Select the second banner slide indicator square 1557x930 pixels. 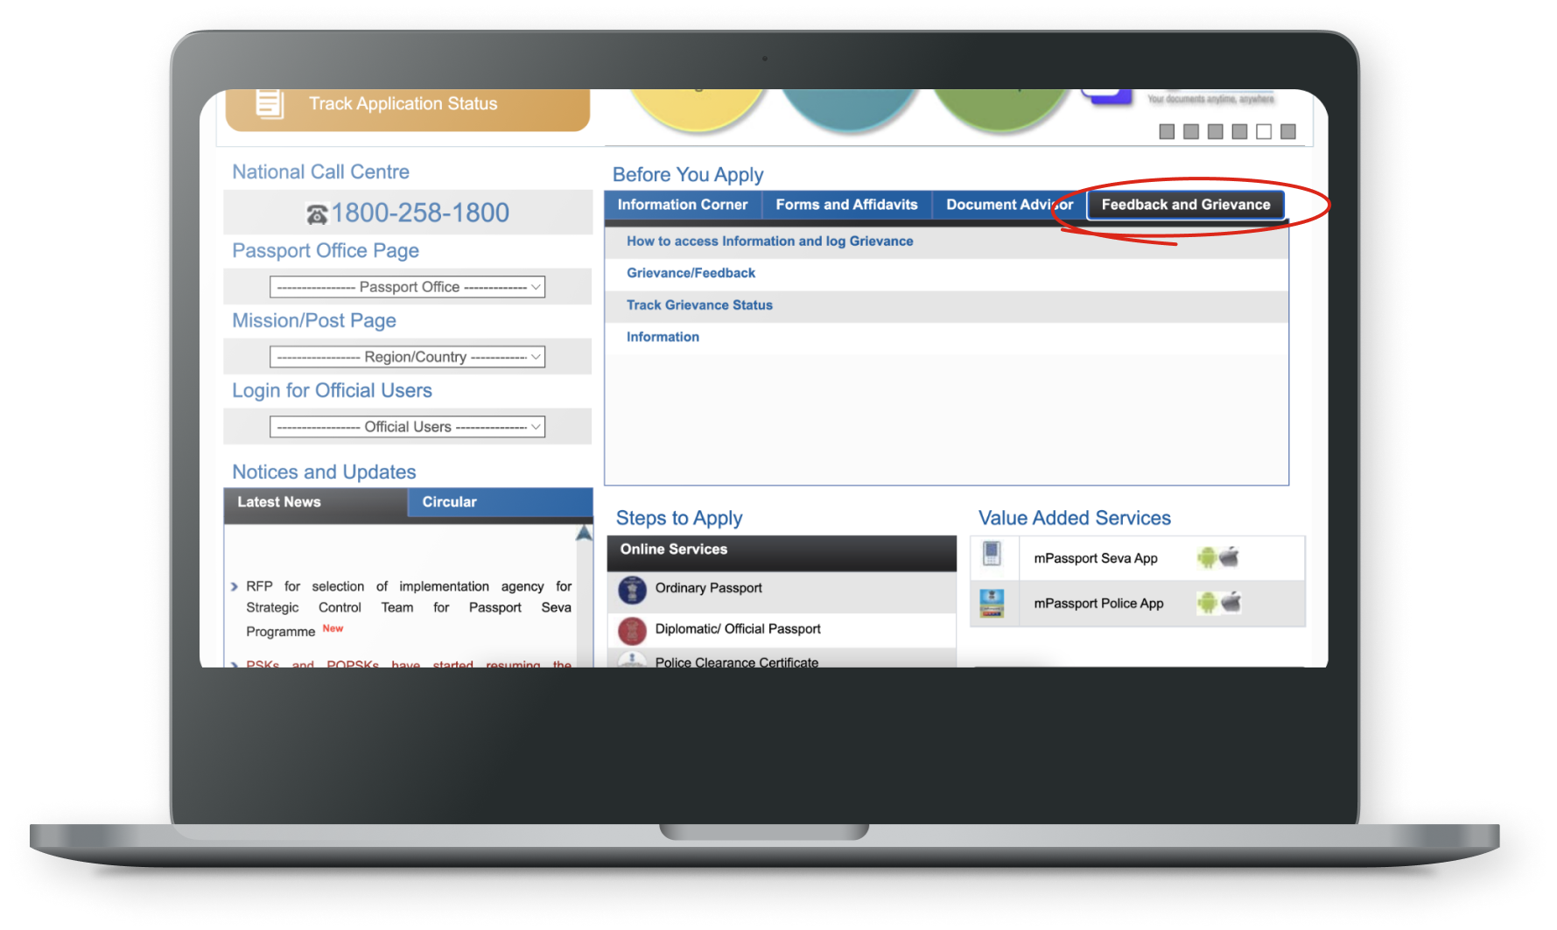coord(1191,131)
